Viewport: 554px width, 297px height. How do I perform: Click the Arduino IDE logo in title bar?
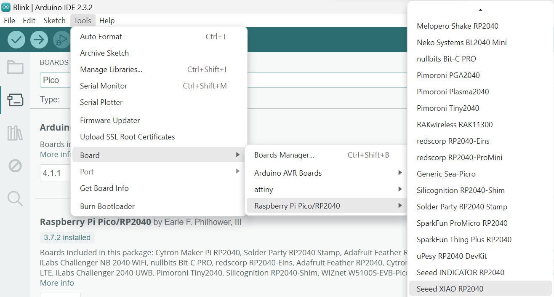click(x=6, y=7)
